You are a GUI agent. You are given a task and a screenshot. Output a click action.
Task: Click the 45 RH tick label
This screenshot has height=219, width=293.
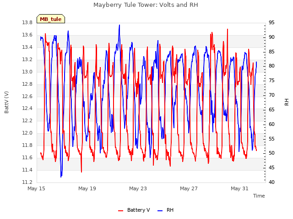[x=271, y=167]
